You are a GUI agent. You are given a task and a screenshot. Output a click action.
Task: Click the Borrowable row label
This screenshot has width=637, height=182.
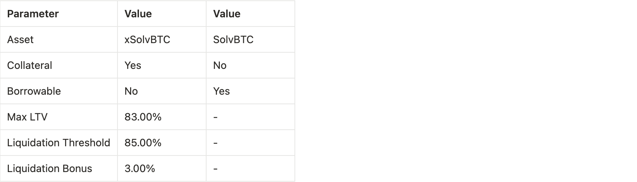pyautogui.click(x=34, y=91)
